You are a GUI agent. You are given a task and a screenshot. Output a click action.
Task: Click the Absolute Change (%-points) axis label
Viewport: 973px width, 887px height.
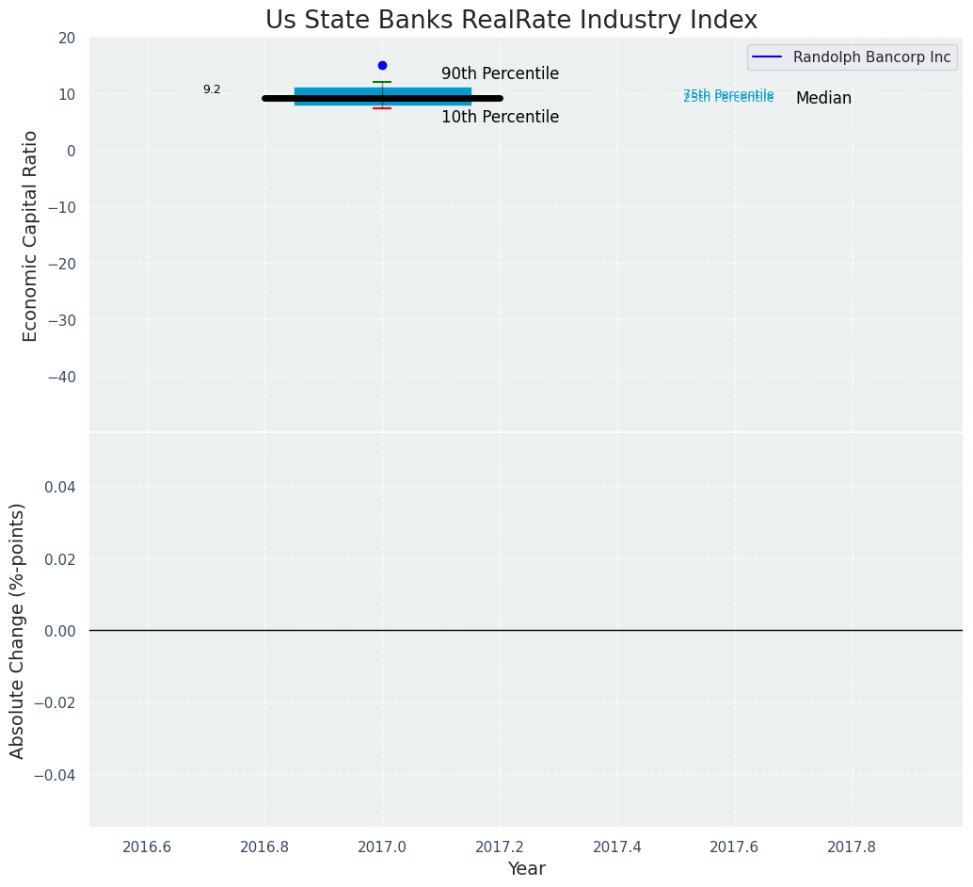pos(18,630)
